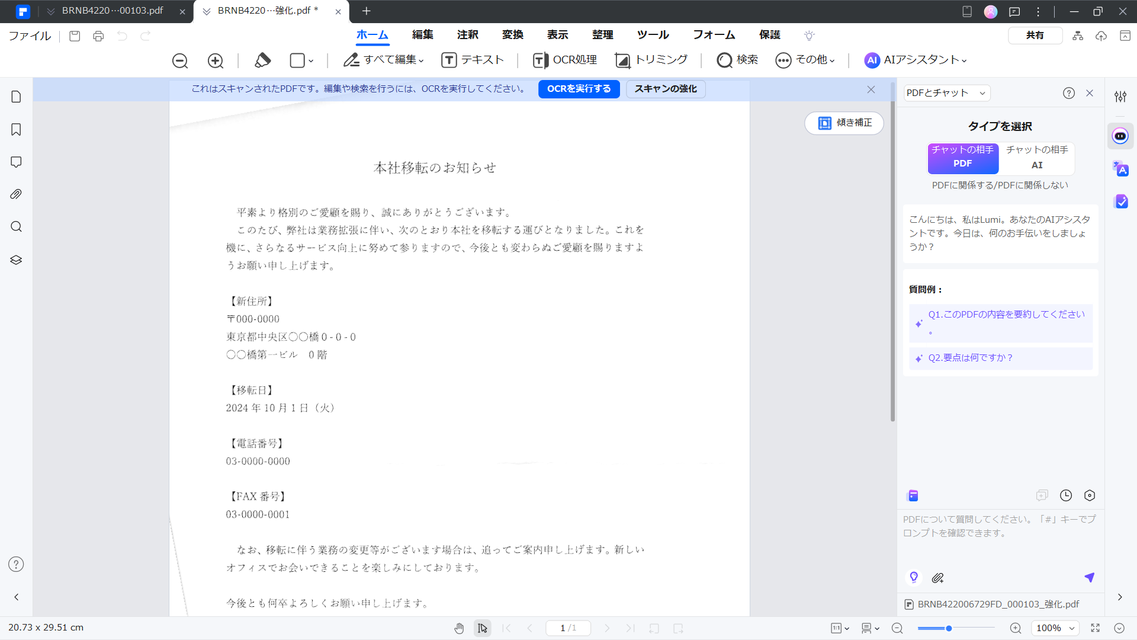Switch to 保護 tab

tap(770, 35)
